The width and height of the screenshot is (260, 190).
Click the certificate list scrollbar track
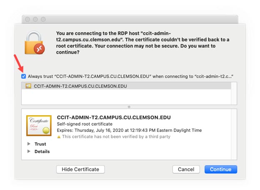click(234, 94)
